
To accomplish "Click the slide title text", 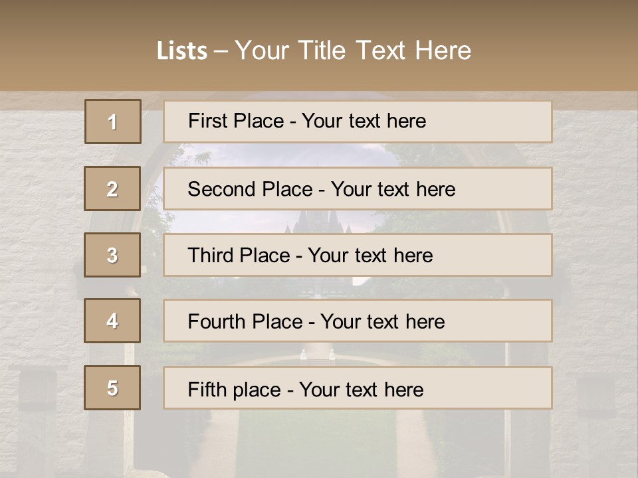I will click(x=314, y=50).
